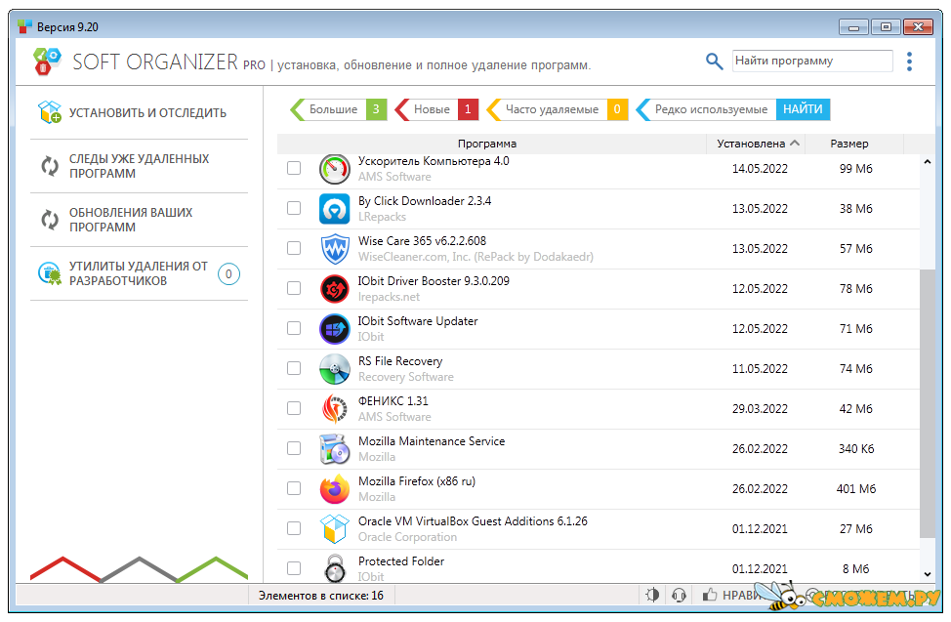Screen dimensions: 951x622
Task: Select the Wise Care 365 checkbox
Action: point(294,248)
